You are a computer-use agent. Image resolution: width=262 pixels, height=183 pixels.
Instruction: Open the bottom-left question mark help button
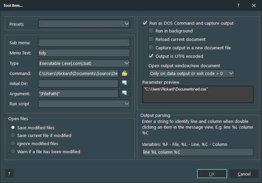click(x=9, y=174)
